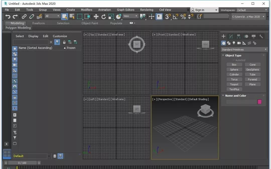The image size is (271, 169).
Task: Toggle the lock selection padlock in Scene Explorer
Action: (64, 42)
